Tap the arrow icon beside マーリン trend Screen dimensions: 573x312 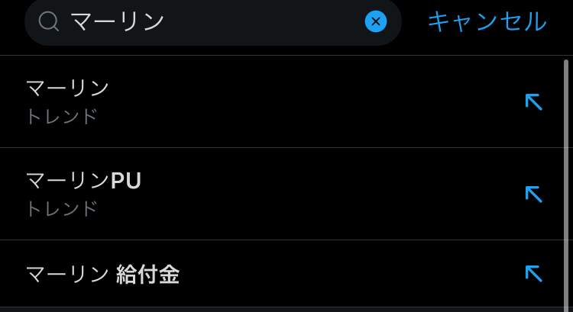click(533, 101)
